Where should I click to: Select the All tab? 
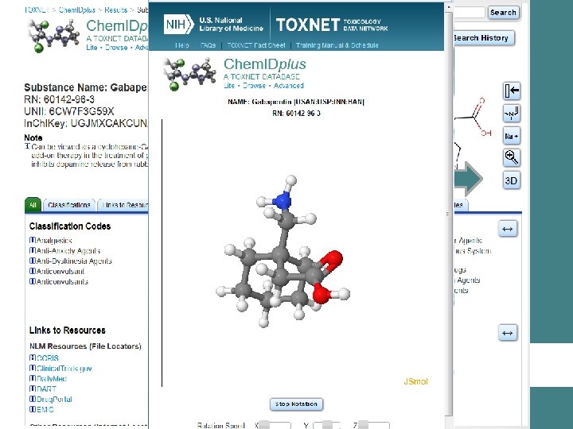coord(33,205)
